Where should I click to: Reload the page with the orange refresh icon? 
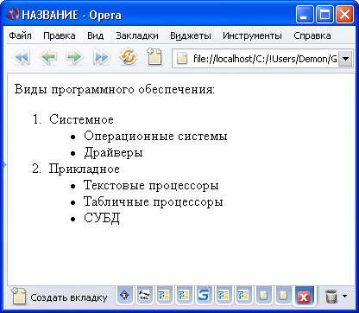(129, 57)
